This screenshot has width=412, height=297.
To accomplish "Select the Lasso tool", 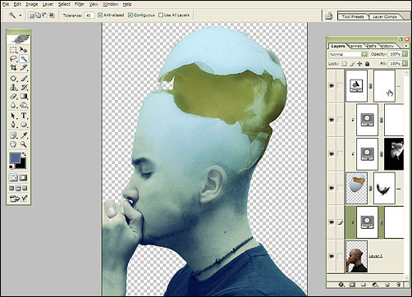I will tap(13, 59).
